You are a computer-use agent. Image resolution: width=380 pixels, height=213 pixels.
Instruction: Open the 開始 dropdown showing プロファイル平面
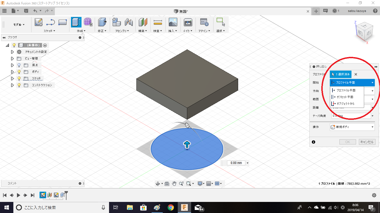click(x=352, y=83)
